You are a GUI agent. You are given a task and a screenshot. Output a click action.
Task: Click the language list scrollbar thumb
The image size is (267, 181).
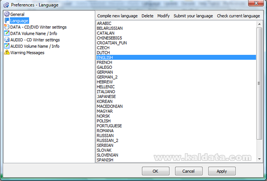click(259, 83)
